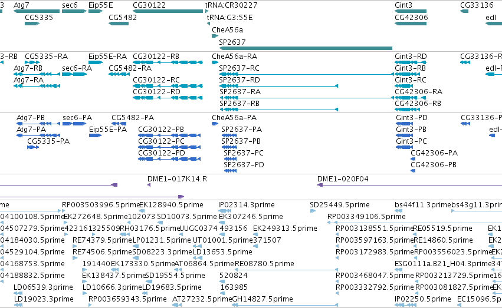Select the DME1-017K14.R clone label

point(178,179)
